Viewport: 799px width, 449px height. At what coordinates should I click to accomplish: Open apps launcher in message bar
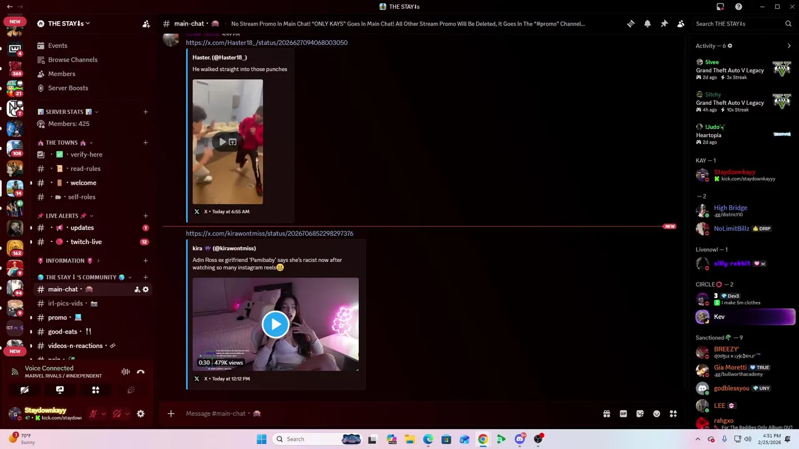click(x=674, y=413)
